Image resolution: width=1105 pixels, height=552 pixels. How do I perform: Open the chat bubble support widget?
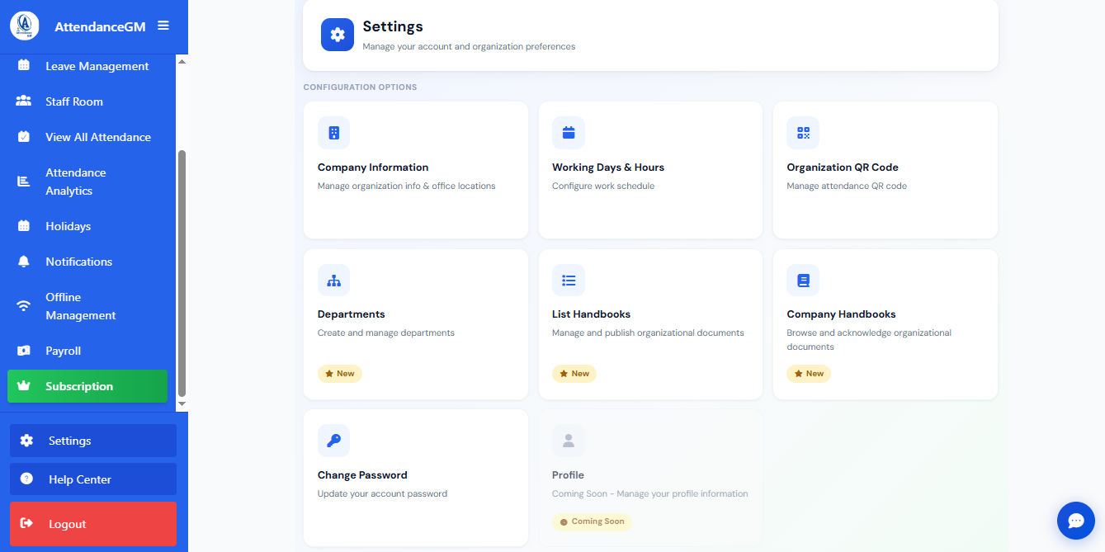[x=1075, y=521]
